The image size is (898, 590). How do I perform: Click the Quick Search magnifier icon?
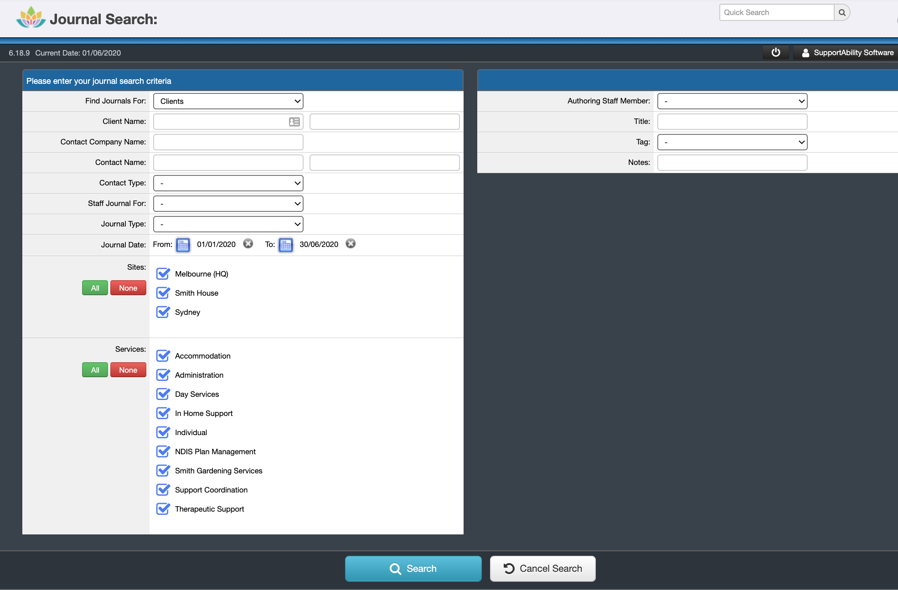(841, 12)
